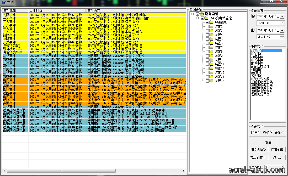Click the 查询 button

coord(268,143)
